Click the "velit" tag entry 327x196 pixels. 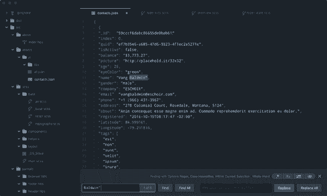point(111,156)
